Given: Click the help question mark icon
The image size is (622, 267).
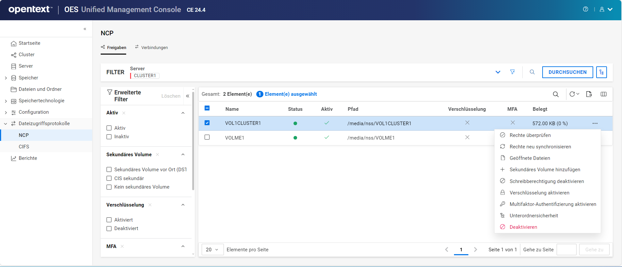Looking at the screenshot, I should click(585, 9).
